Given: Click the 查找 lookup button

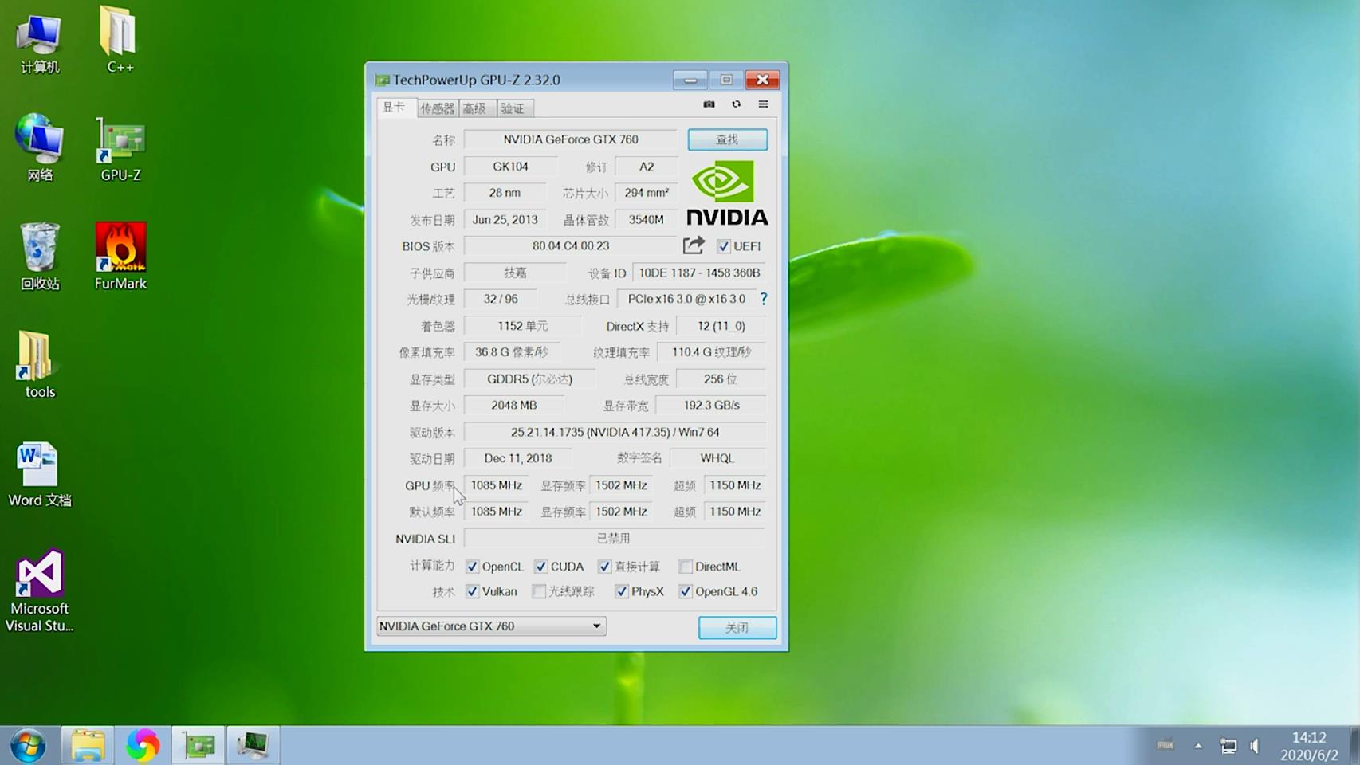Looking at the screenshot, I should pyautogui.click(x=725, y=139).
